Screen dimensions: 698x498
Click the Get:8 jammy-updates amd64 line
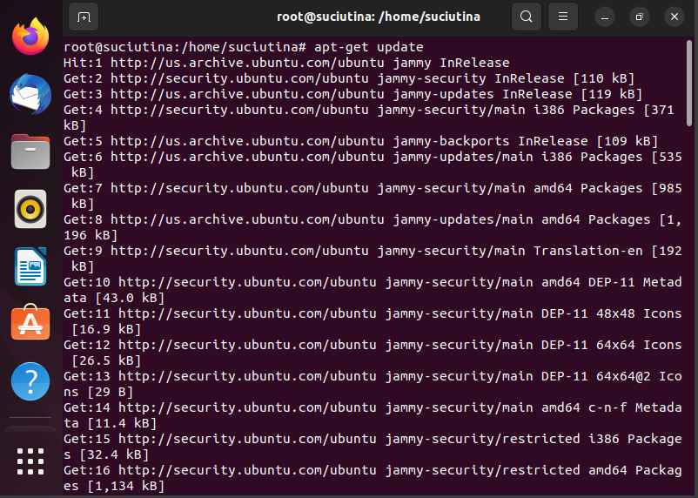coord(372,227)
